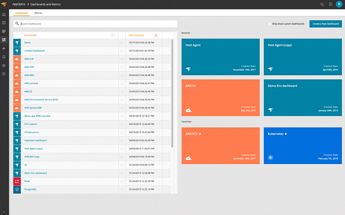Enable Only show custom Dashboards checkbox
Viewport: 345px width, 215px height.
coord(270,24)
